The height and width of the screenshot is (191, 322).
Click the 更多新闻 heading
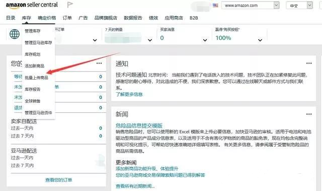pyautogui.click(x=126, y=163)
